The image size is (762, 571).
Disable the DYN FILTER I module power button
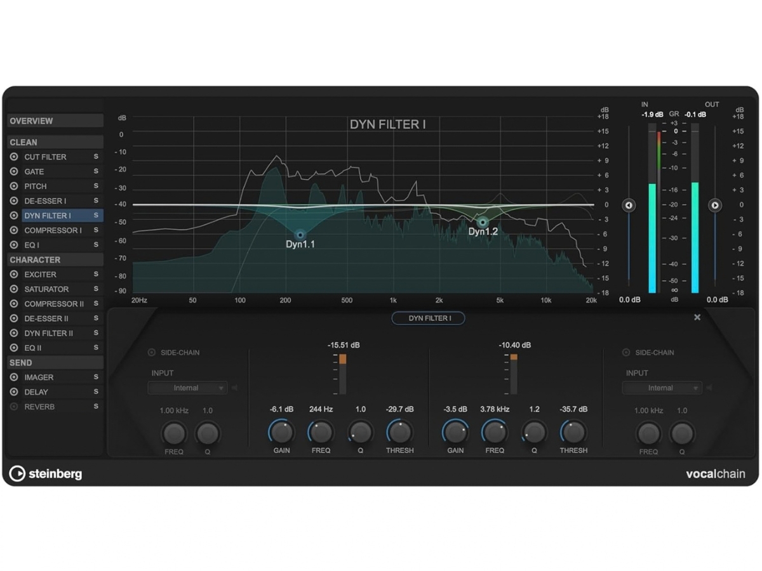point(14,215)
